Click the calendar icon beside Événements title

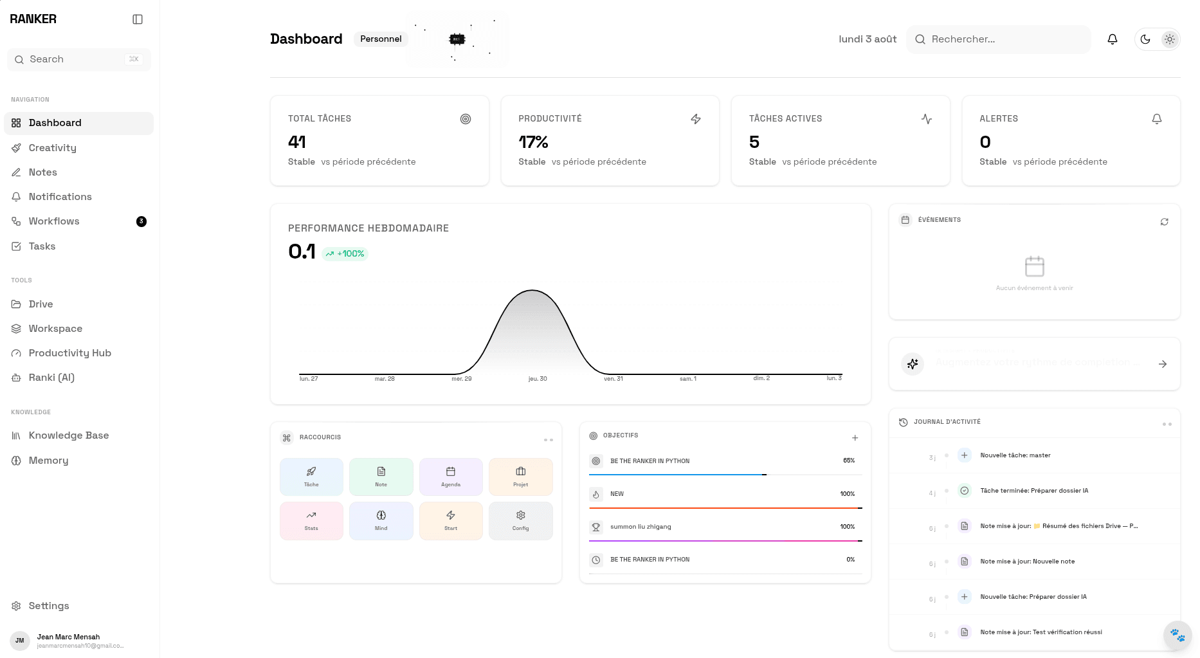coord(905,220)
